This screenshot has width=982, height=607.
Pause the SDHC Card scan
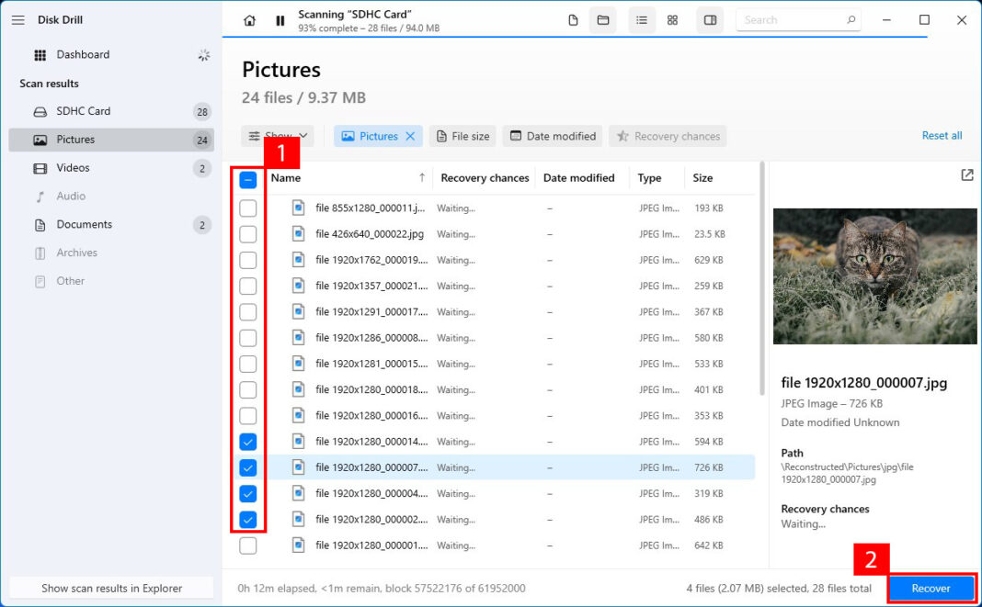(x=280, y=19)
